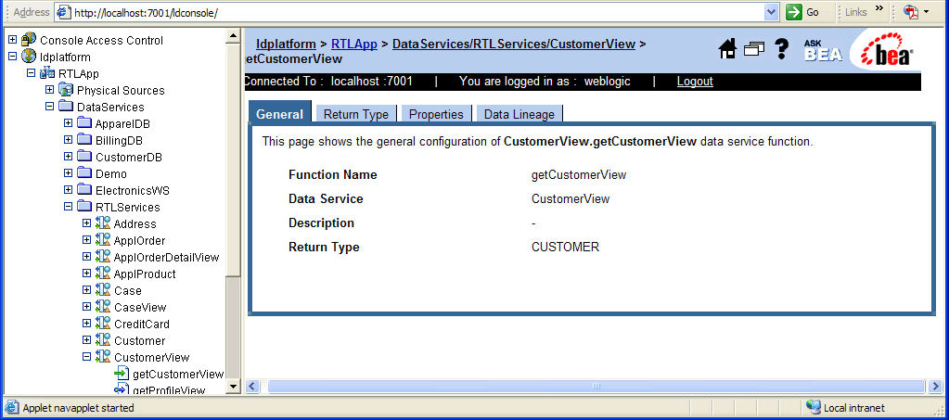Click the CustomerView data service icon

click(104, 357)
